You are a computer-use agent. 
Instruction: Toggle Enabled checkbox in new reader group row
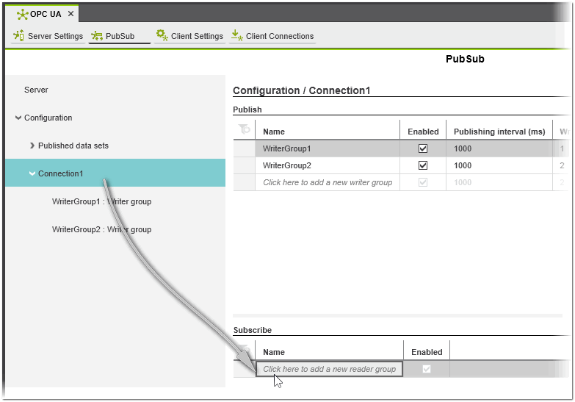[427, 369]
